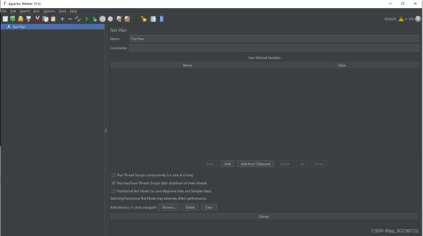The width and height of the screenshot is (423, 236).
Task: Click the Open file toolbar icon
Action: [21, 19]
